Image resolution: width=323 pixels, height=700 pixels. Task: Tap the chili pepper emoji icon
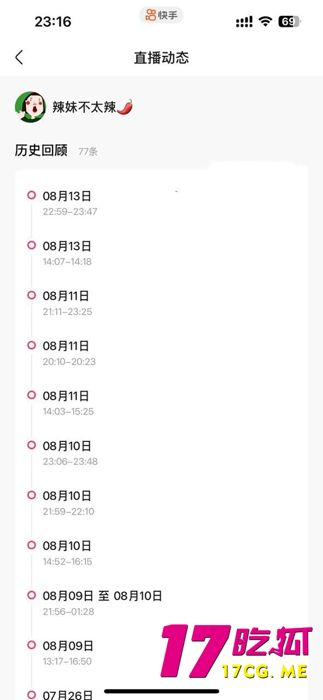click(125, 107)
